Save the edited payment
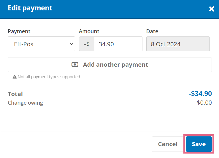 click(199, 144)
